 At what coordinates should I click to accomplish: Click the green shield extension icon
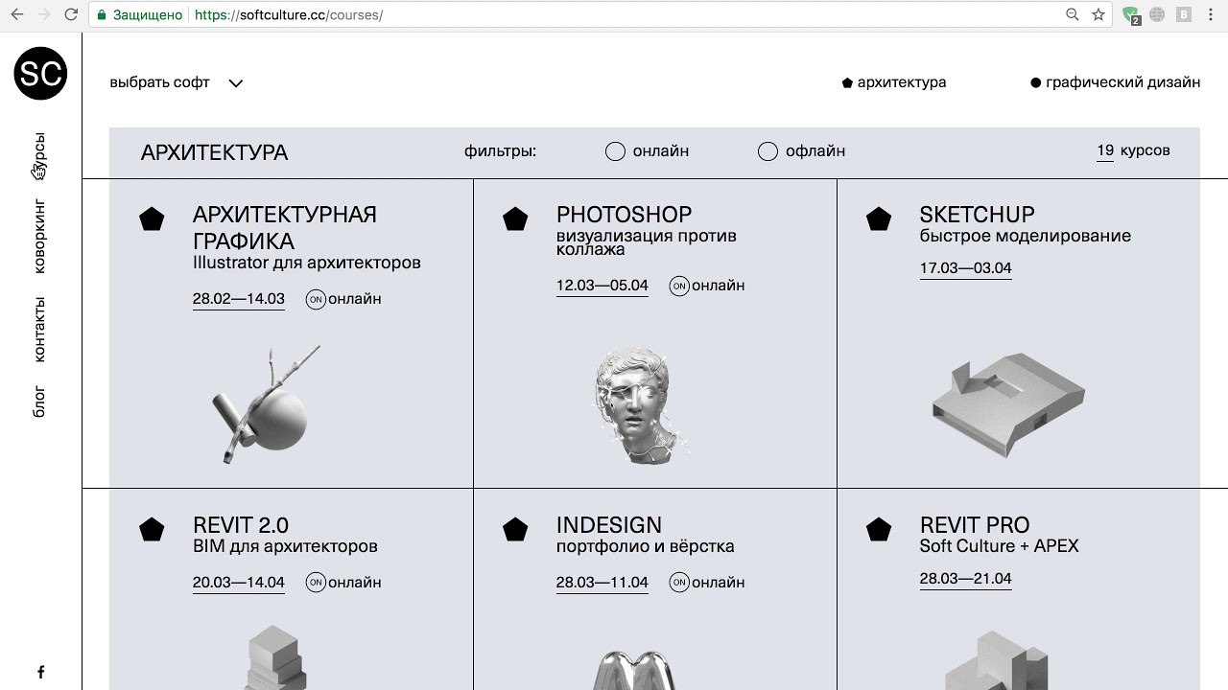[1132, 15]
